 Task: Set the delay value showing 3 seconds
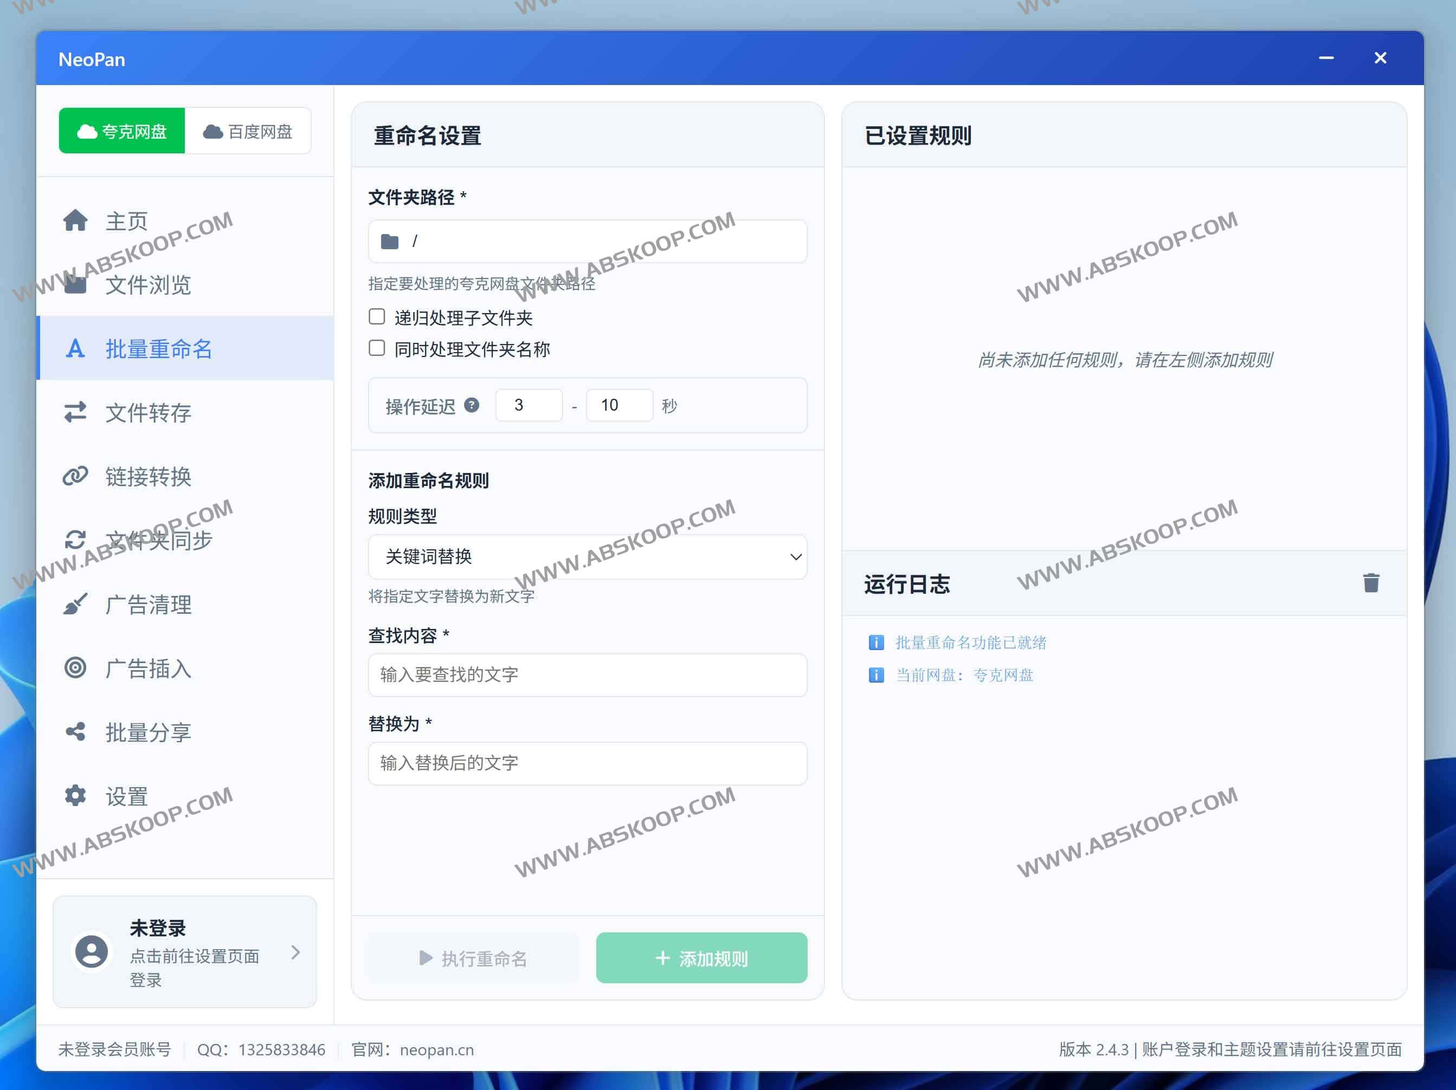coord(529,405)
